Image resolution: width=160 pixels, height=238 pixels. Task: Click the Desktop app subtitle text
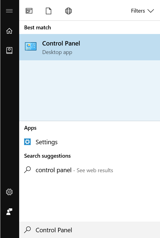tap(57, 52)
